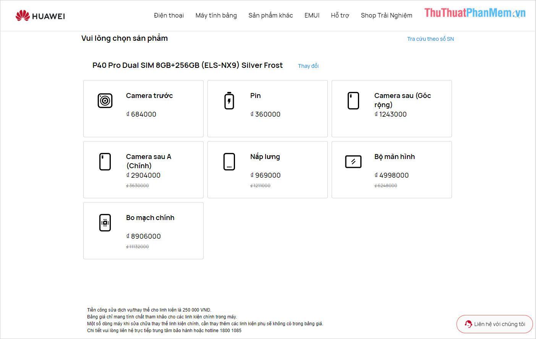Screen dimensions: 536x339
Task: Click the price 4998000
Action: click(392, 175)
